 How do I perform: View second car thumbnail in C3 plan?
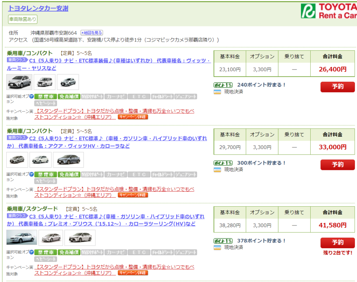click(51, 238)
